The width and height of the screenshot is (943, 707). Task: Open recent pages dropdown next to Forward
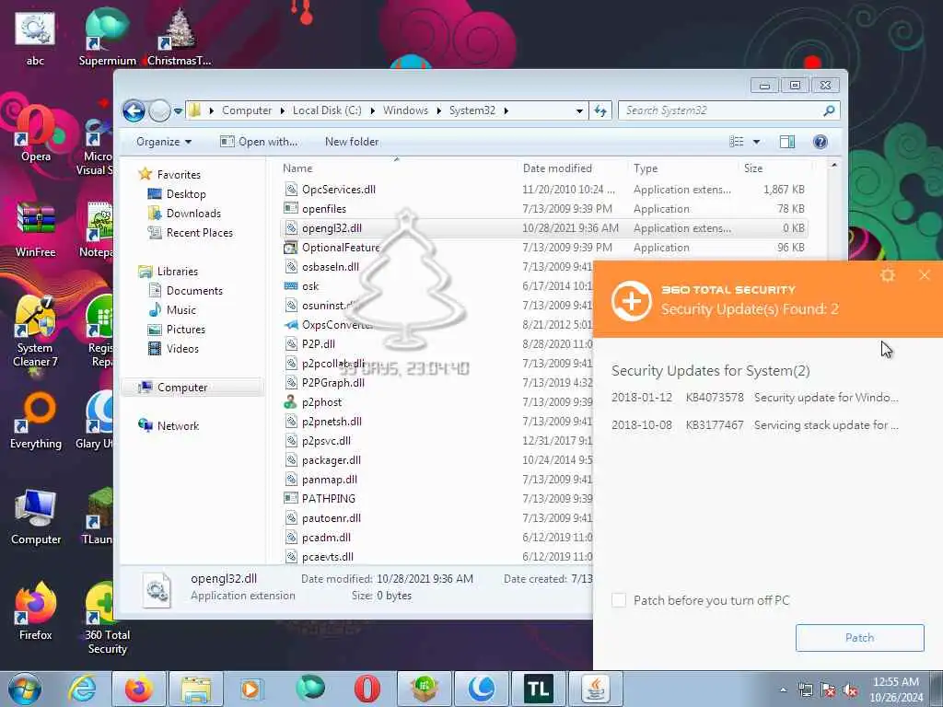pos(178,111)
